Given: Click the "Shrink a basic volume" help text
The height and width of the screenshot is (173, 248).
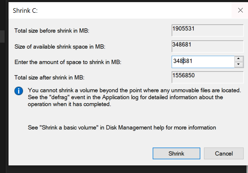Looking at the screenshot, I should tap(122, 127).
